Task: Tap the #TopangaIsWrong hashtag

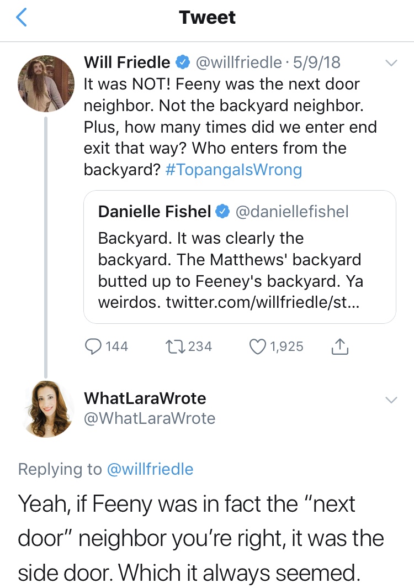Action: pyautogui.click(x=233, y=170)
